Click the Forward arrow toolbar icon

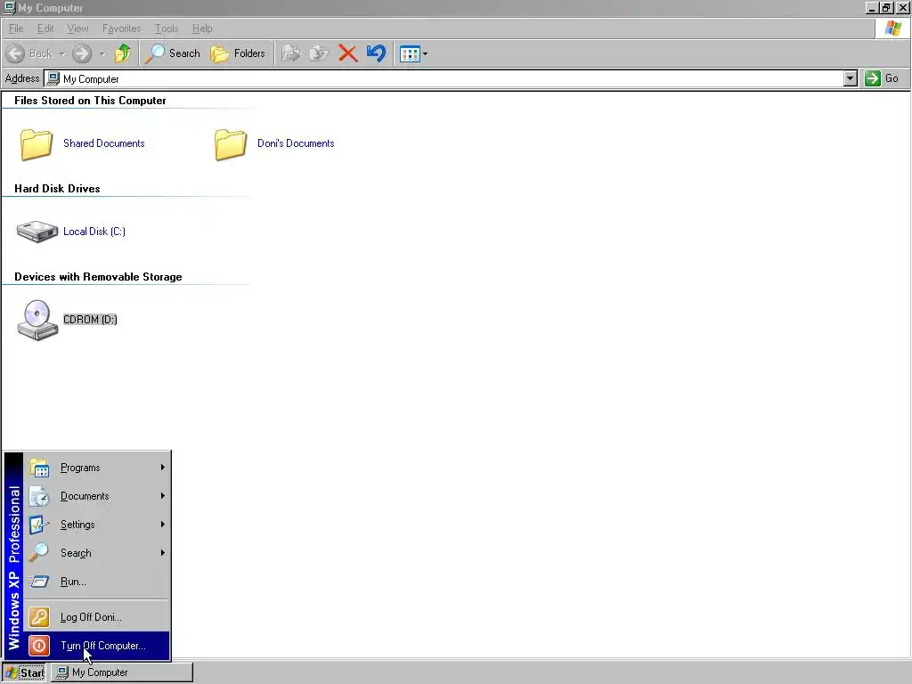[x=82, y=53]
